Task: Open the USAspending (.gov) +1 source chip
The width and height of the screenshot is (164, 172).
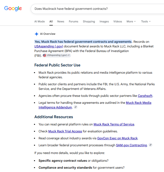Action: tap(57, 55)
